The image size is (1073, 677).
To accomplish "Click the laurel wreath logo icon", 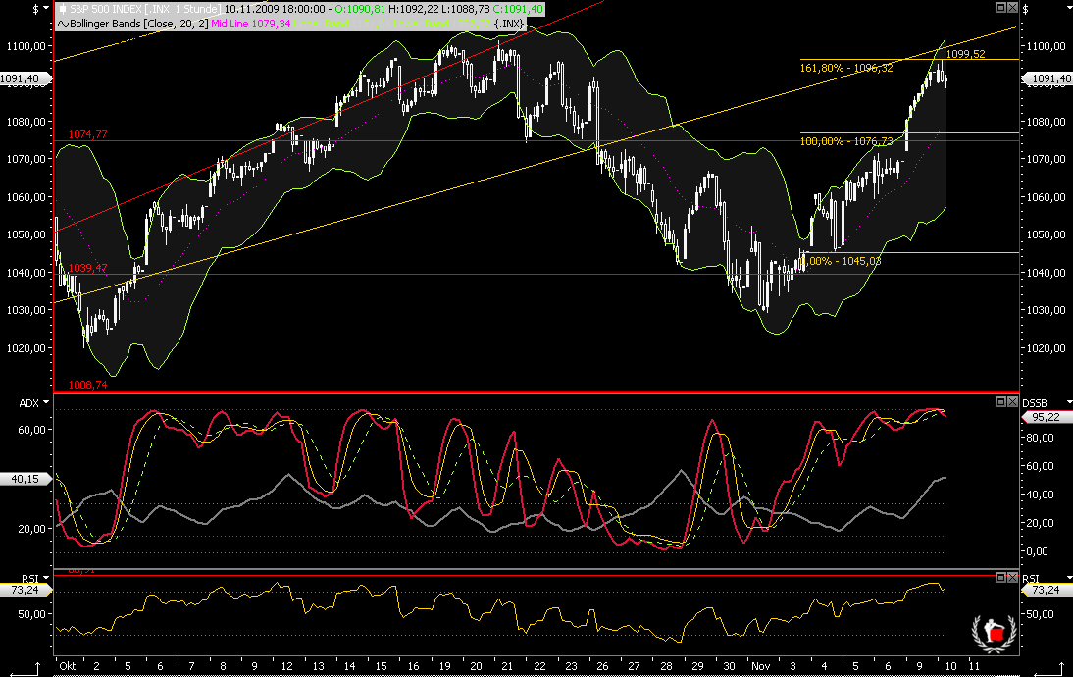I will (x=994, y=633).
